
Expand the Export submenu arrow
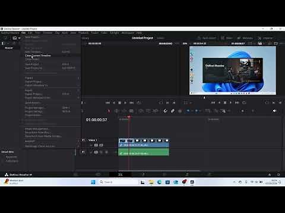tap(78, 91)
